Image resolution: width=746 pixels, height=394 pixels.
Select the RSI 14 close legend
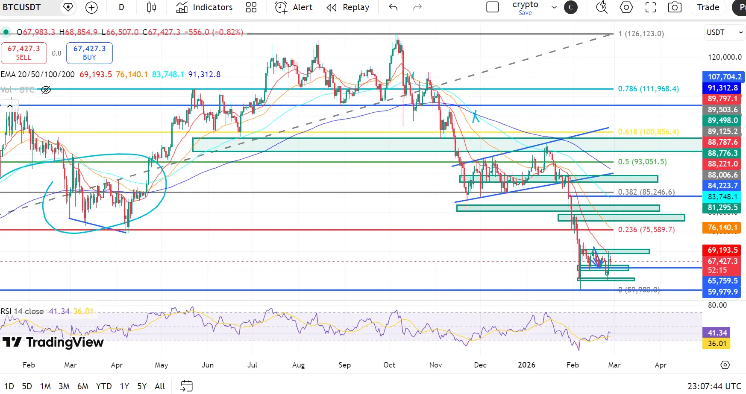coord(22,312)
